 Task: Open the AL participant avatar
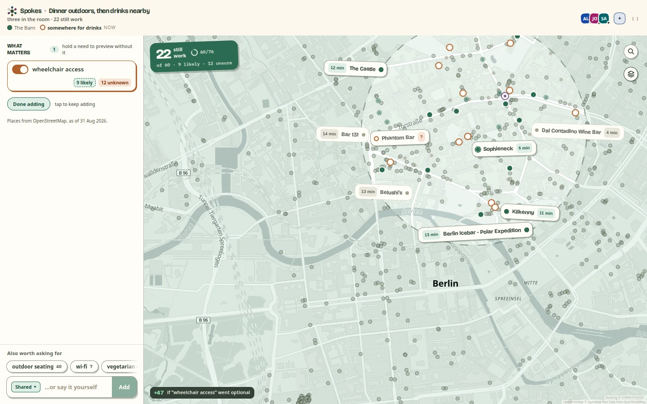(585, 18)
